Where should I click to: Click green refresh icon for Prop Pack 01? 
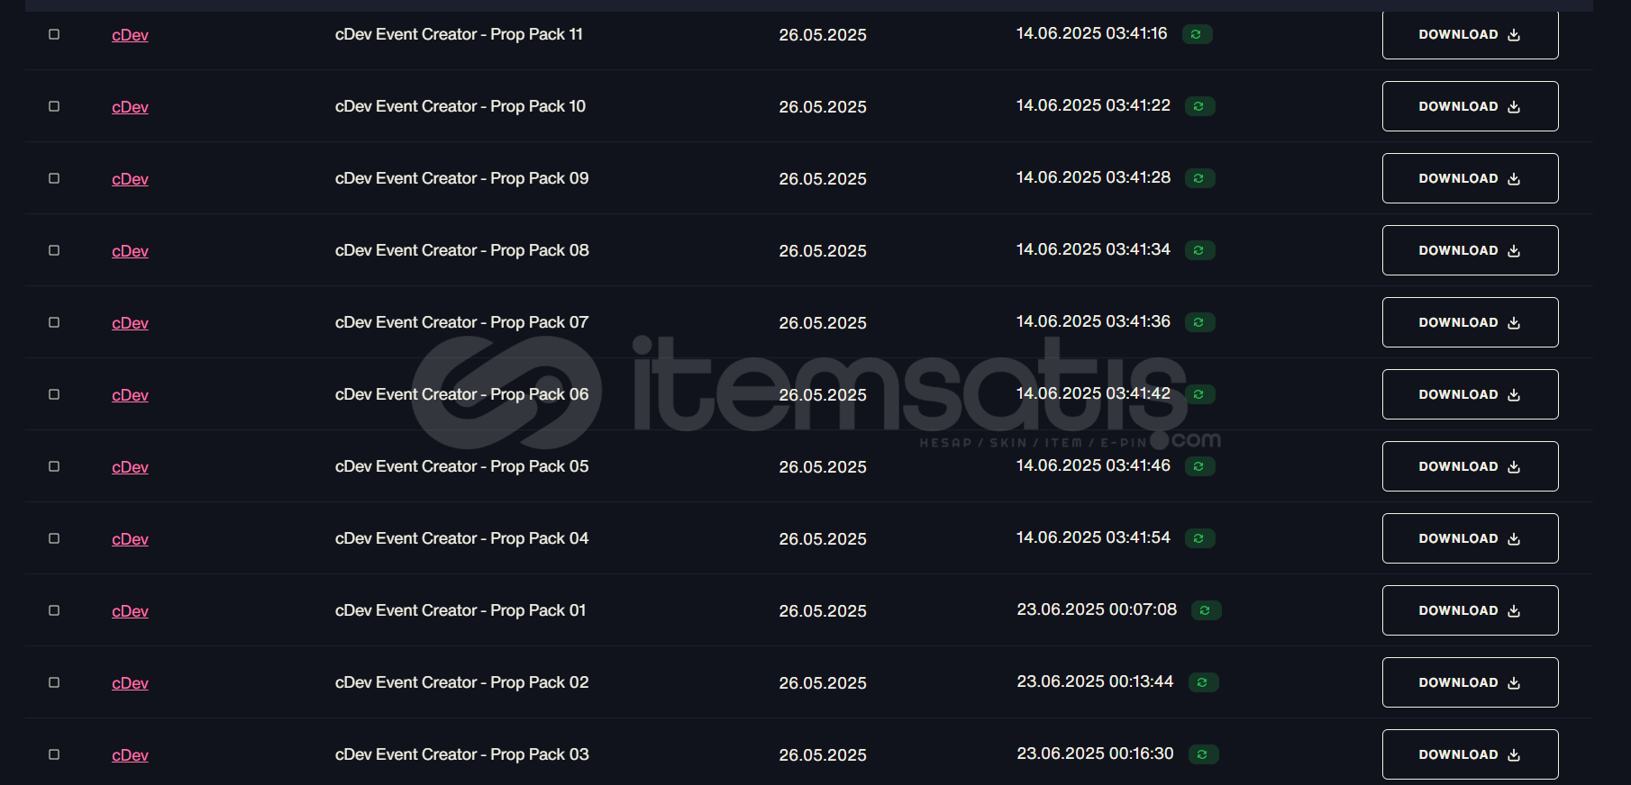(1205, 610)
